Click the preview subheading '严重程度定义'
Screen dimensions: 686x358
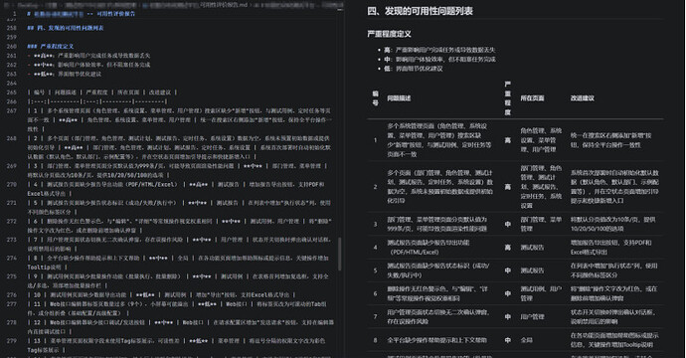click(x=389, y=34)
